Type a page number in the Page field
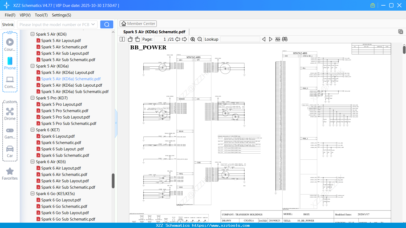Screen dimensions: 406x228 [160, 39]
